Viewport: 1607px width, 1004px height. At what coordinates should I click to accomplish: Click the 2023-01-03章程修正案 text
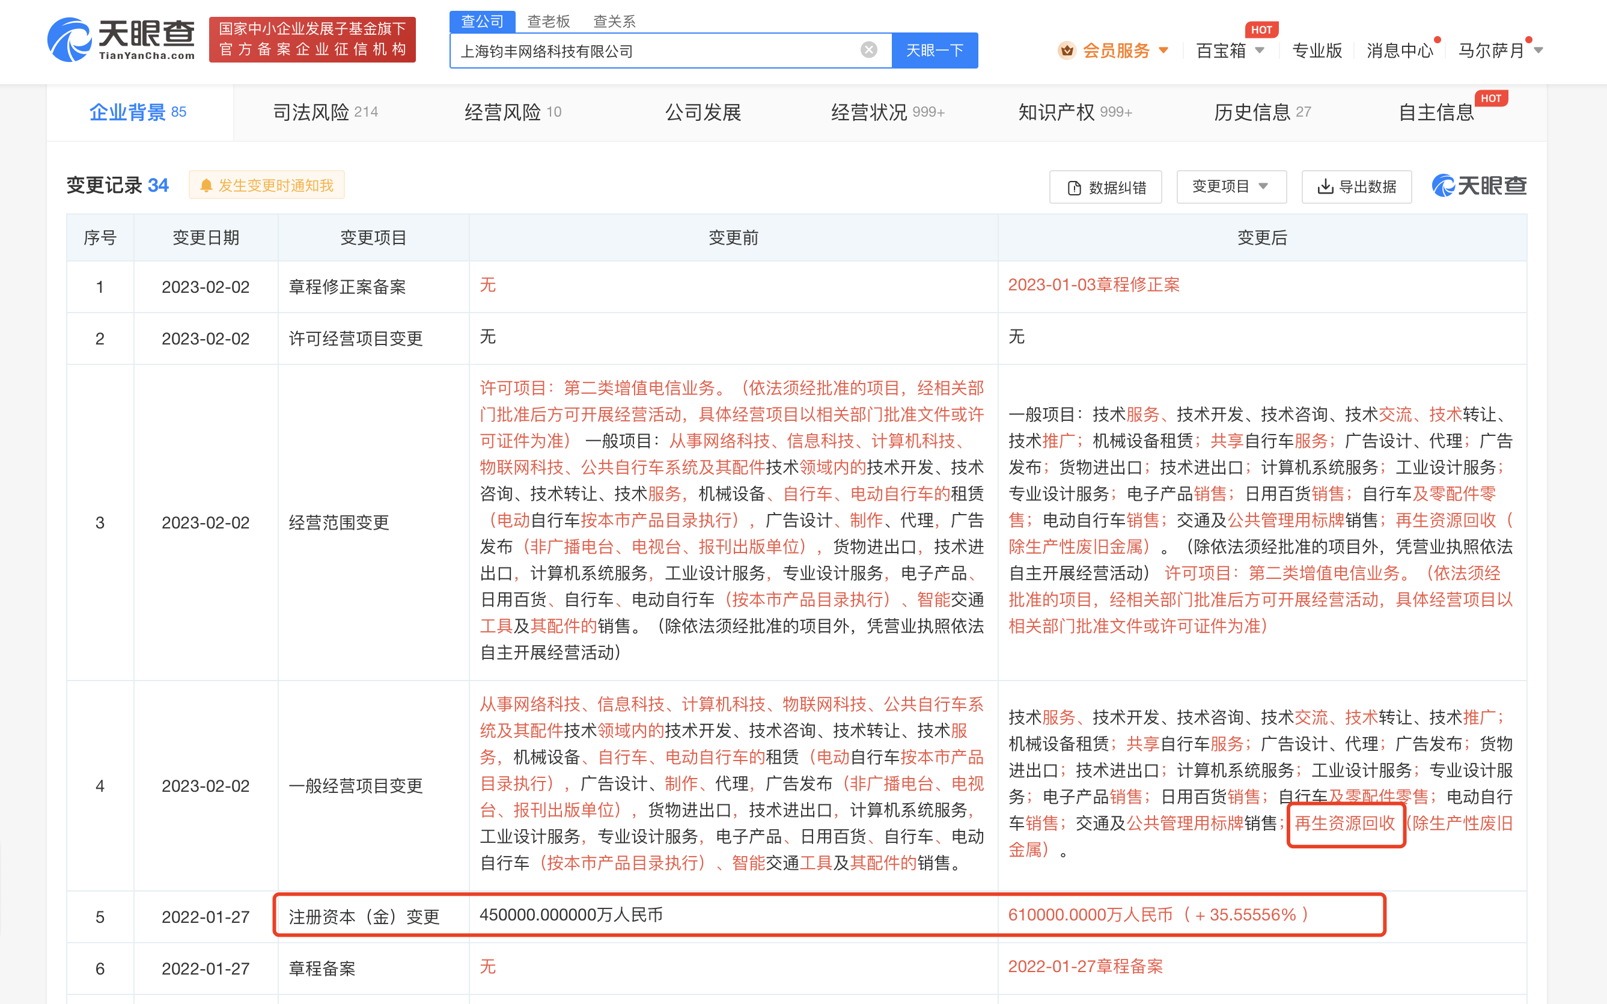tap(1094, 285)
